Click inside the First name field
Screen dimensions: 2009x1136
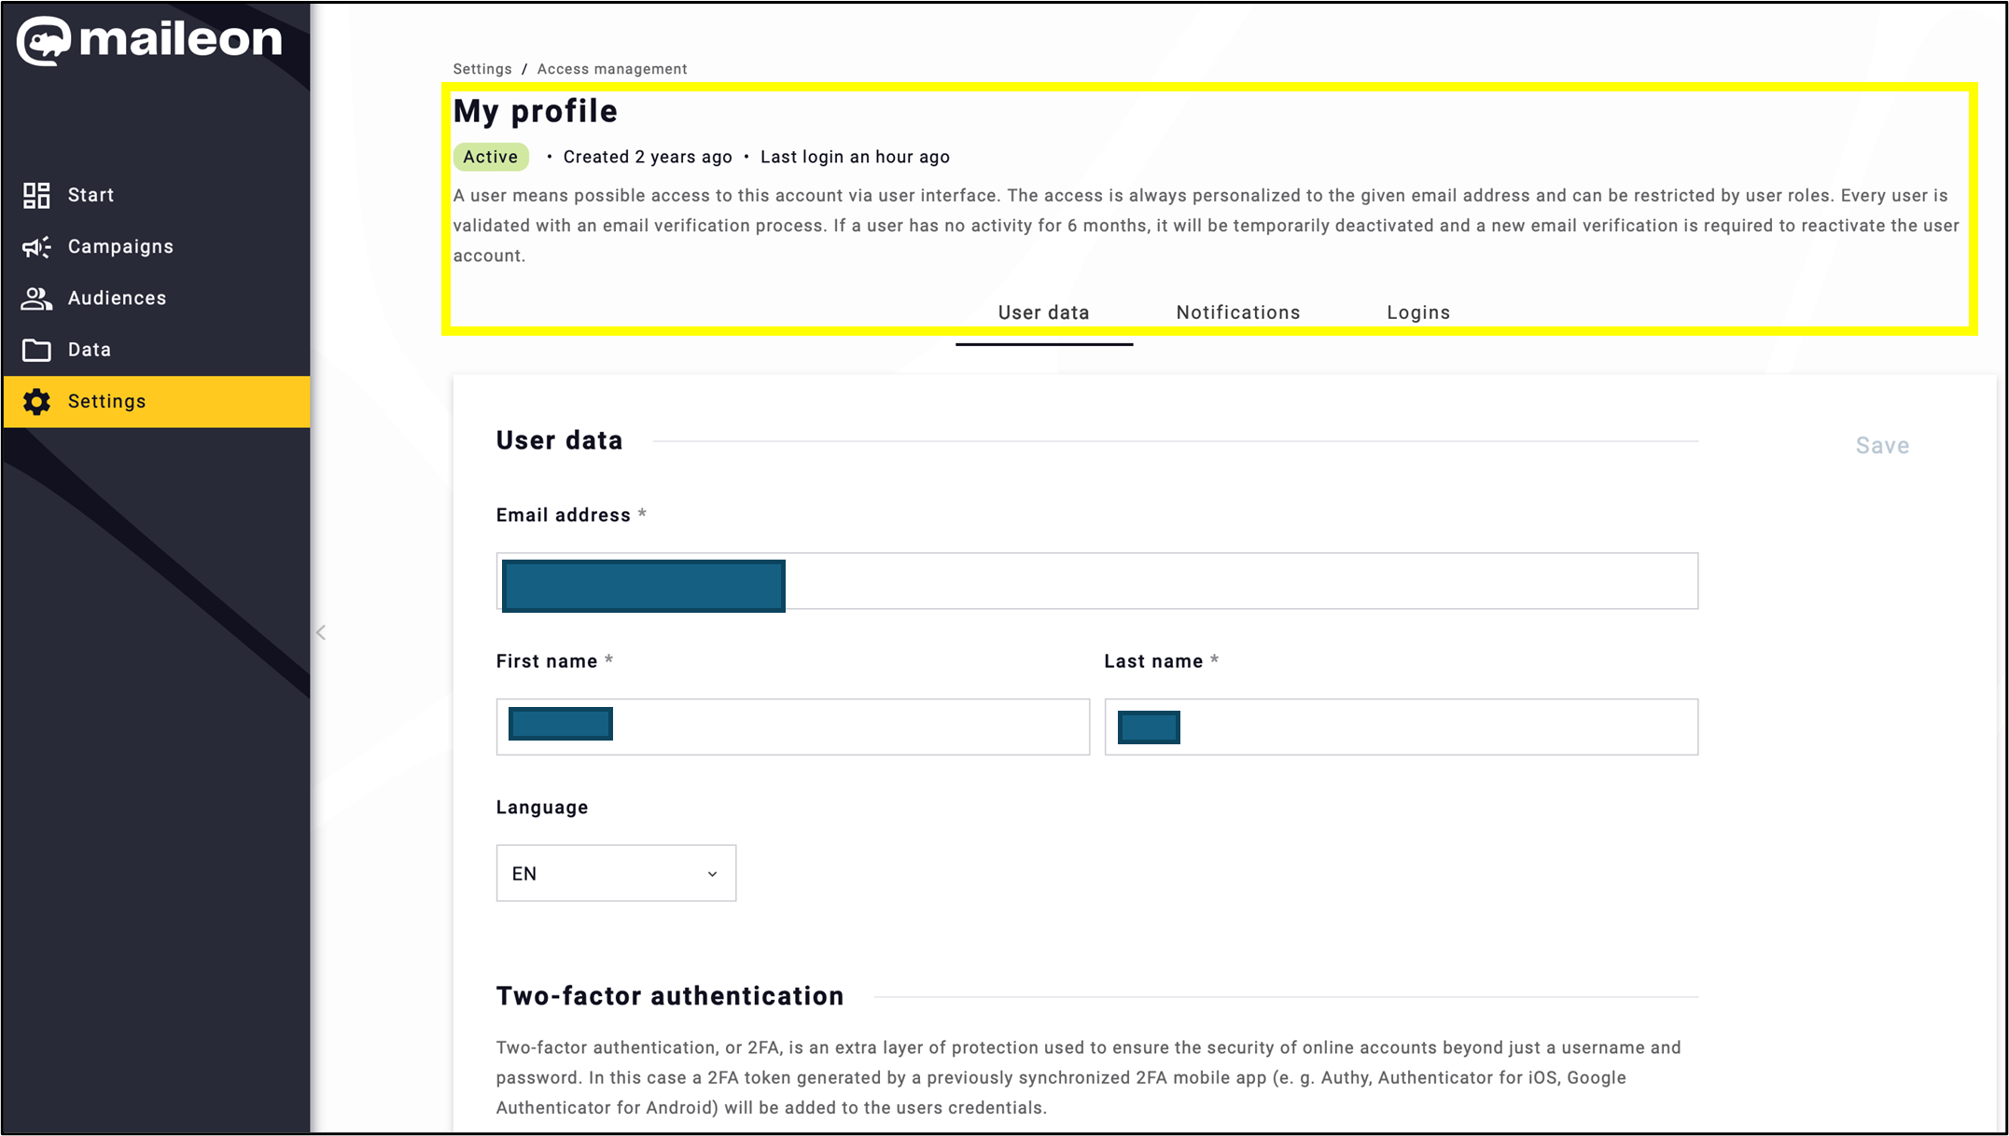tap(792, 726)
